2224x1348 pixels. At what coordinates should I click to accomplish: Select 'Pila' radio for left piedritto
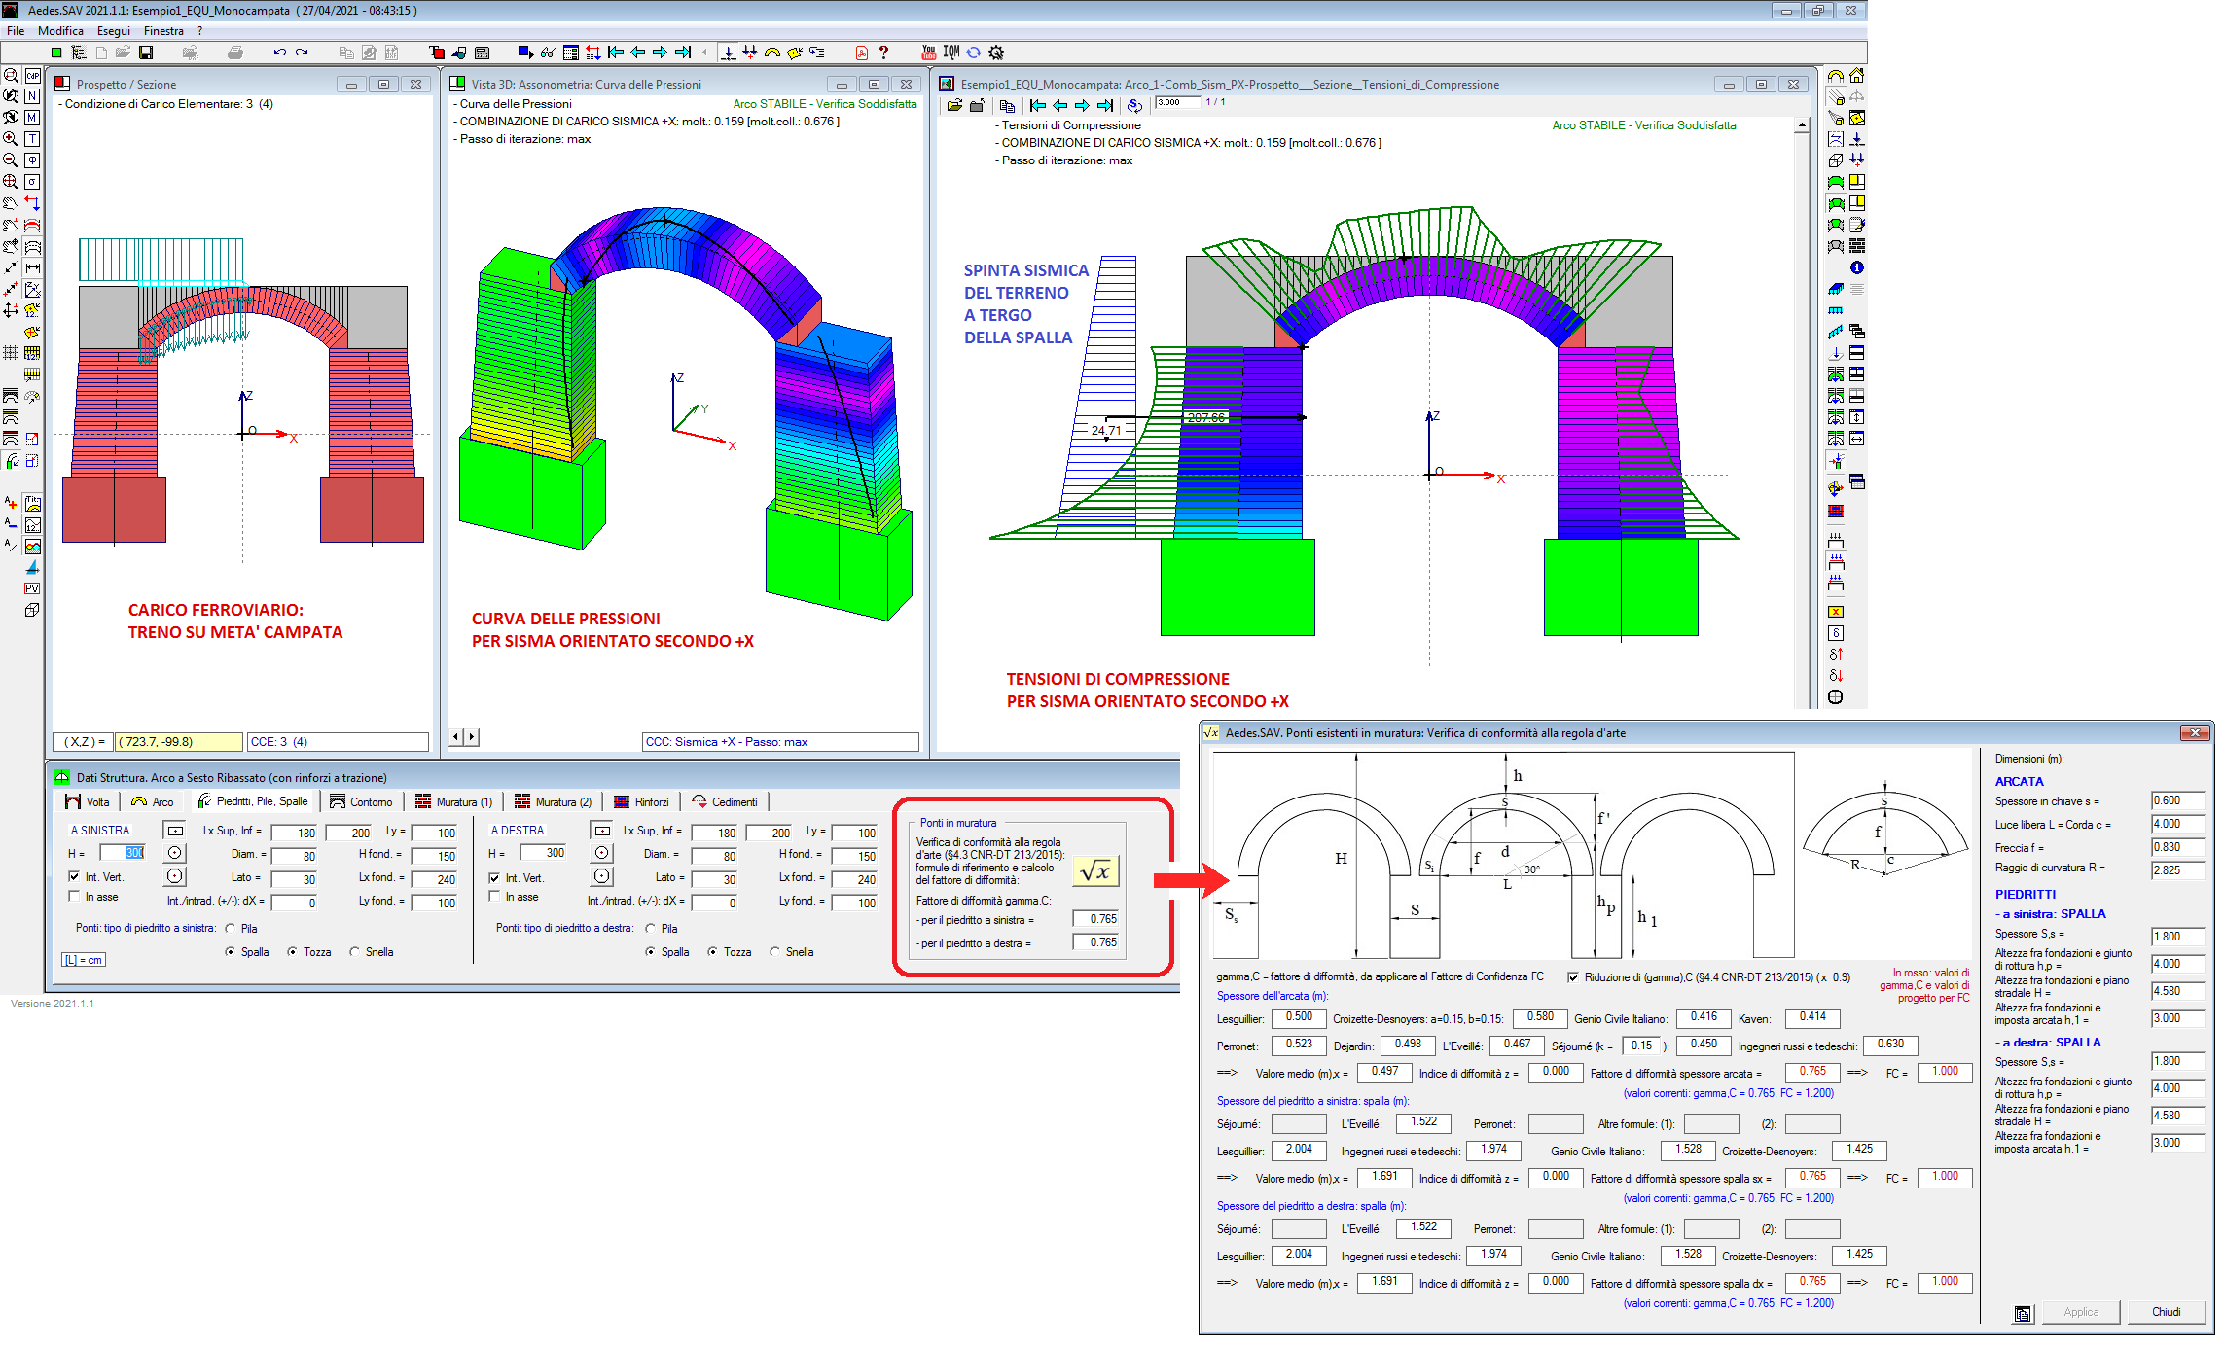pos(231,929)
